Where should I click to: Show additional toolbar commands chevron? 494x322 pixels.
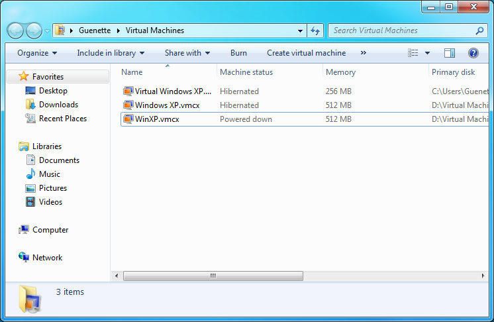tap(364, 52)
